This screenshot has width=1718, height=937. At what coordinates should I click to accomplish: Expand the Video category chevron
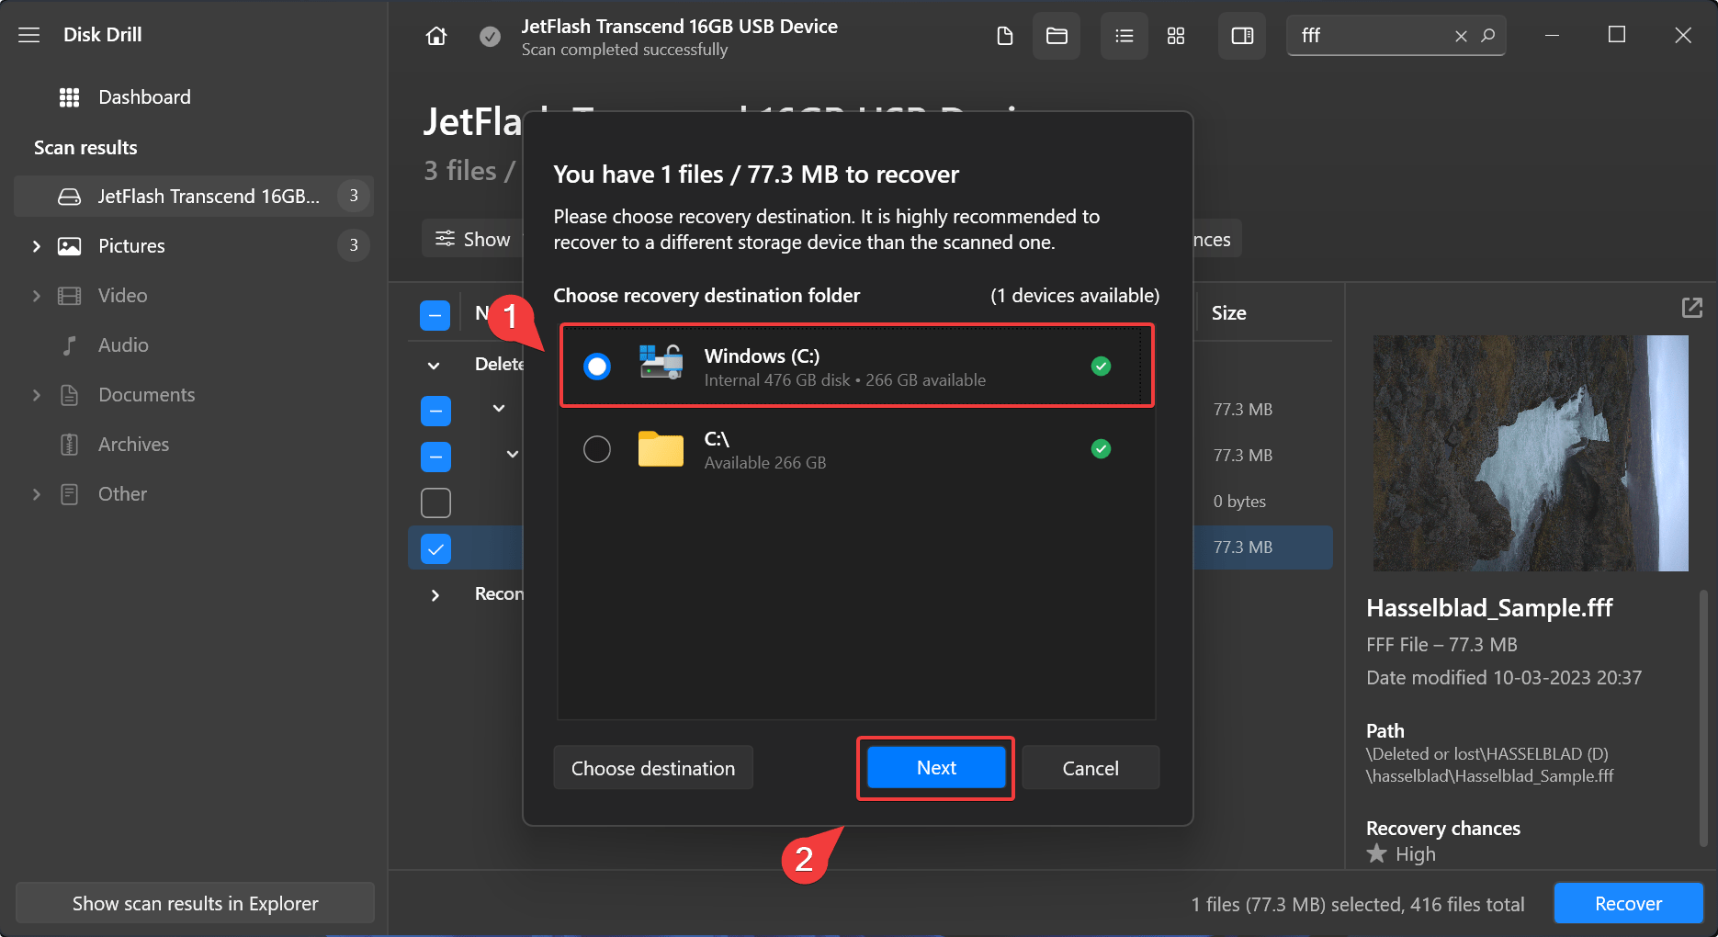[37, 296]
